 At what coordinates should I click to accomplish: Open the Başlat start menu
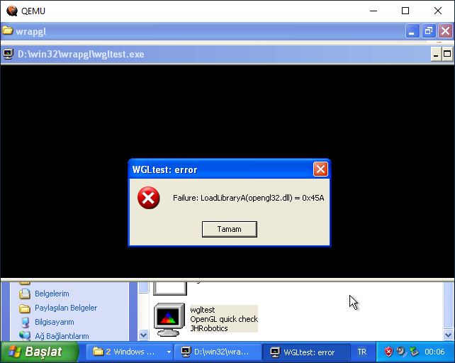tap(40, 352)
